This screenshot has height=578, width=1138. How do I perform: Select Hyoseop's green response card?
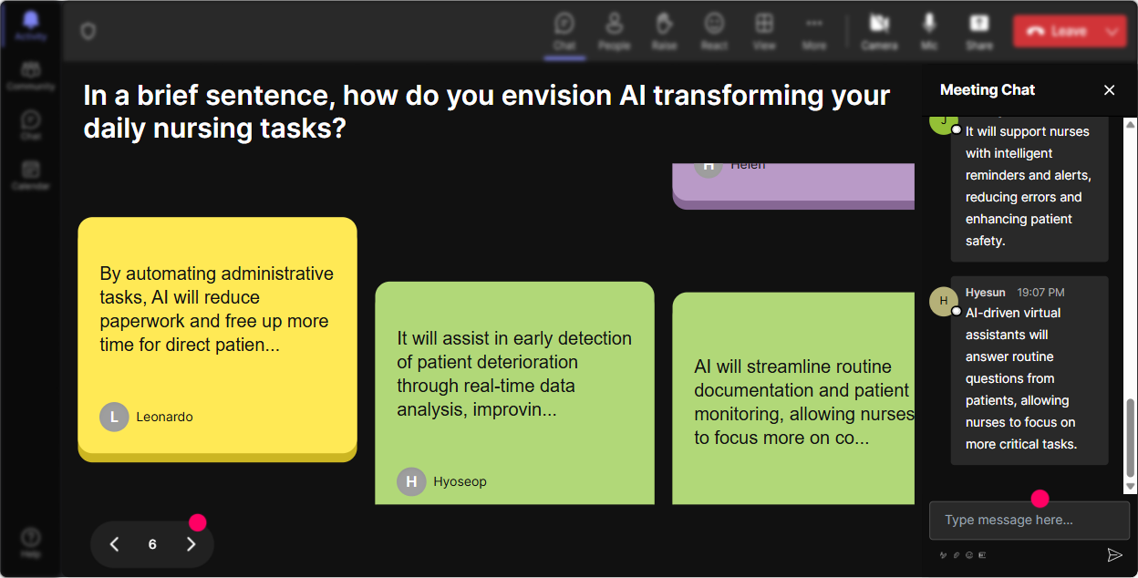pyautogui.click(x=514, y=393)
